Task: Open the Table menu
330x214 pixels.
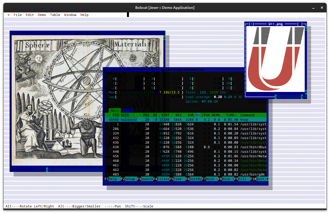Action: (55, 15)
